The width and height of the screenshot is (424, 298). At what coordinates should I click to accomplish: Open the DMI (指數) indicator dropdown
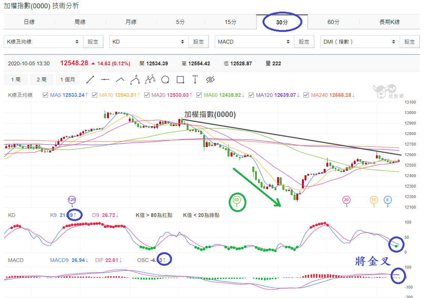[360, 42]
